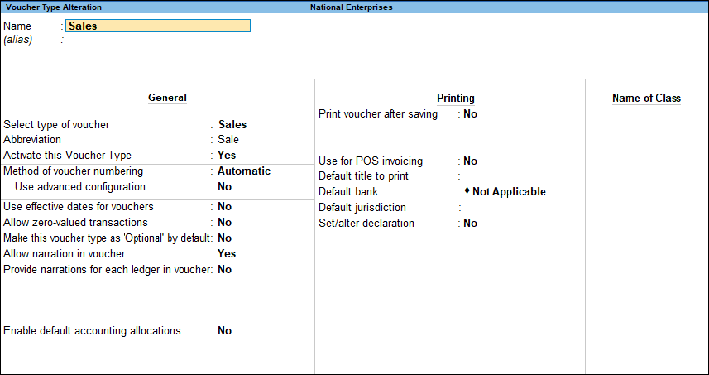This screenshot has height=375, width=709.
Task: Click the empty 'Default jurisdiction' field
Action: click(x=522, y=208)
